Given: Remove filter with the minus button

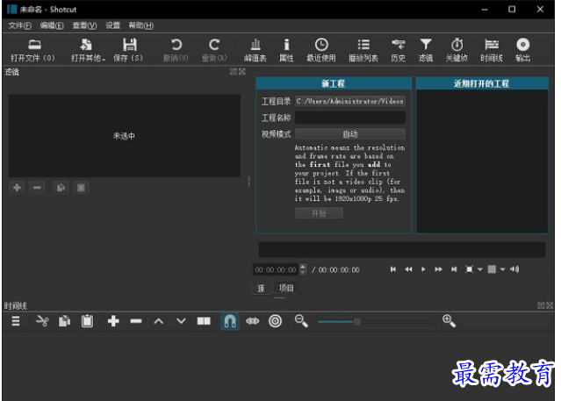Looking at the screenshot, I should (x=37, y=188).
